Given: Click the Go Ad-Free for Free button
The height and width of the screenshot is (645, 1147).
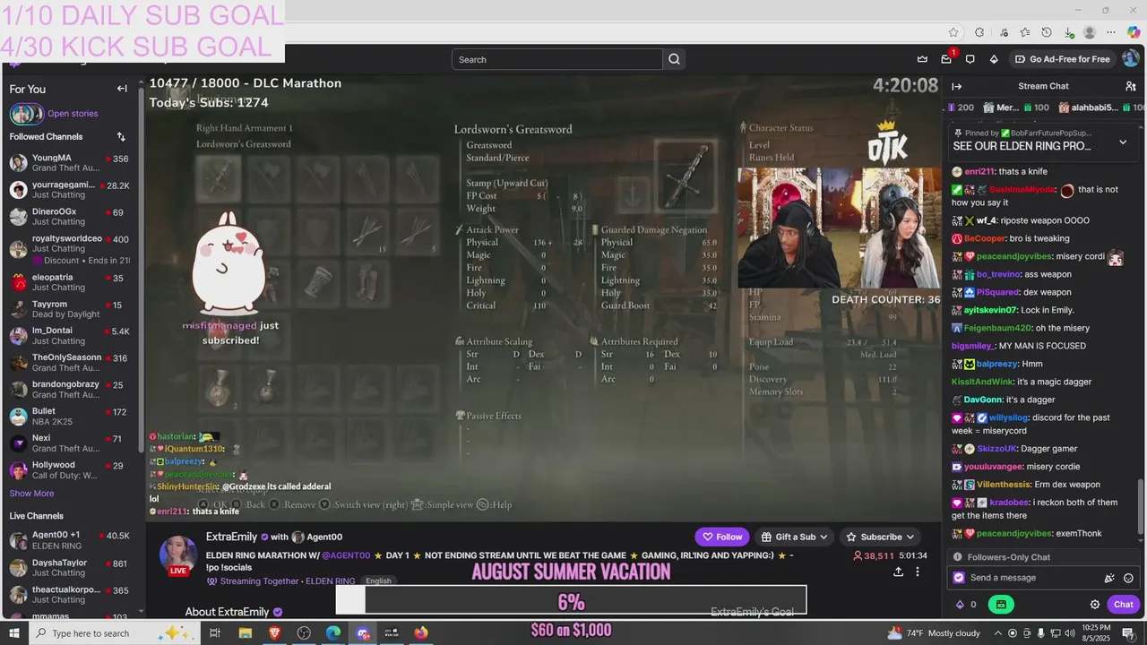Looking at the screenshot, I should pyautogui.click(x=1062, y=59).
